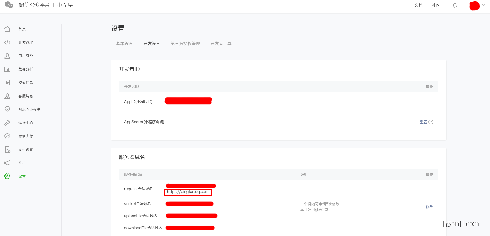Click the 附近的小程序 location pin icon
The height and width of the screenshot is (236, 490).
(7, 109)
